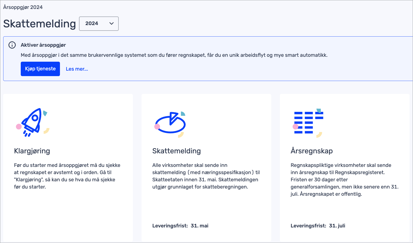
Task: Click the Leveringsfrist 31. juli label
Action: coord(318,226)
